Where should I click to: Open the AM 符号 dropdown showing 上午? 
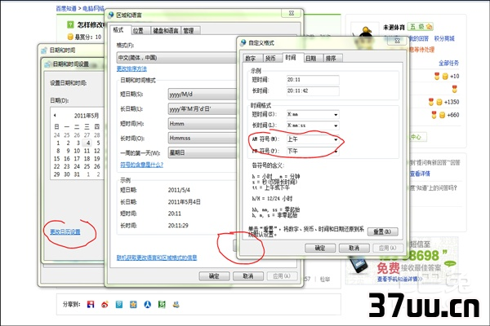(336, 139)
